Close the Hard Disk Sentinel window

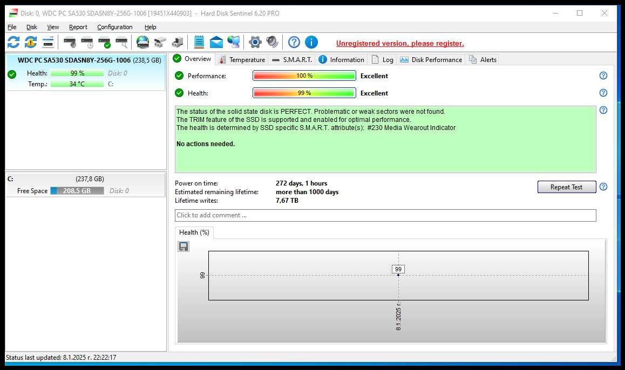coord(604,13)
